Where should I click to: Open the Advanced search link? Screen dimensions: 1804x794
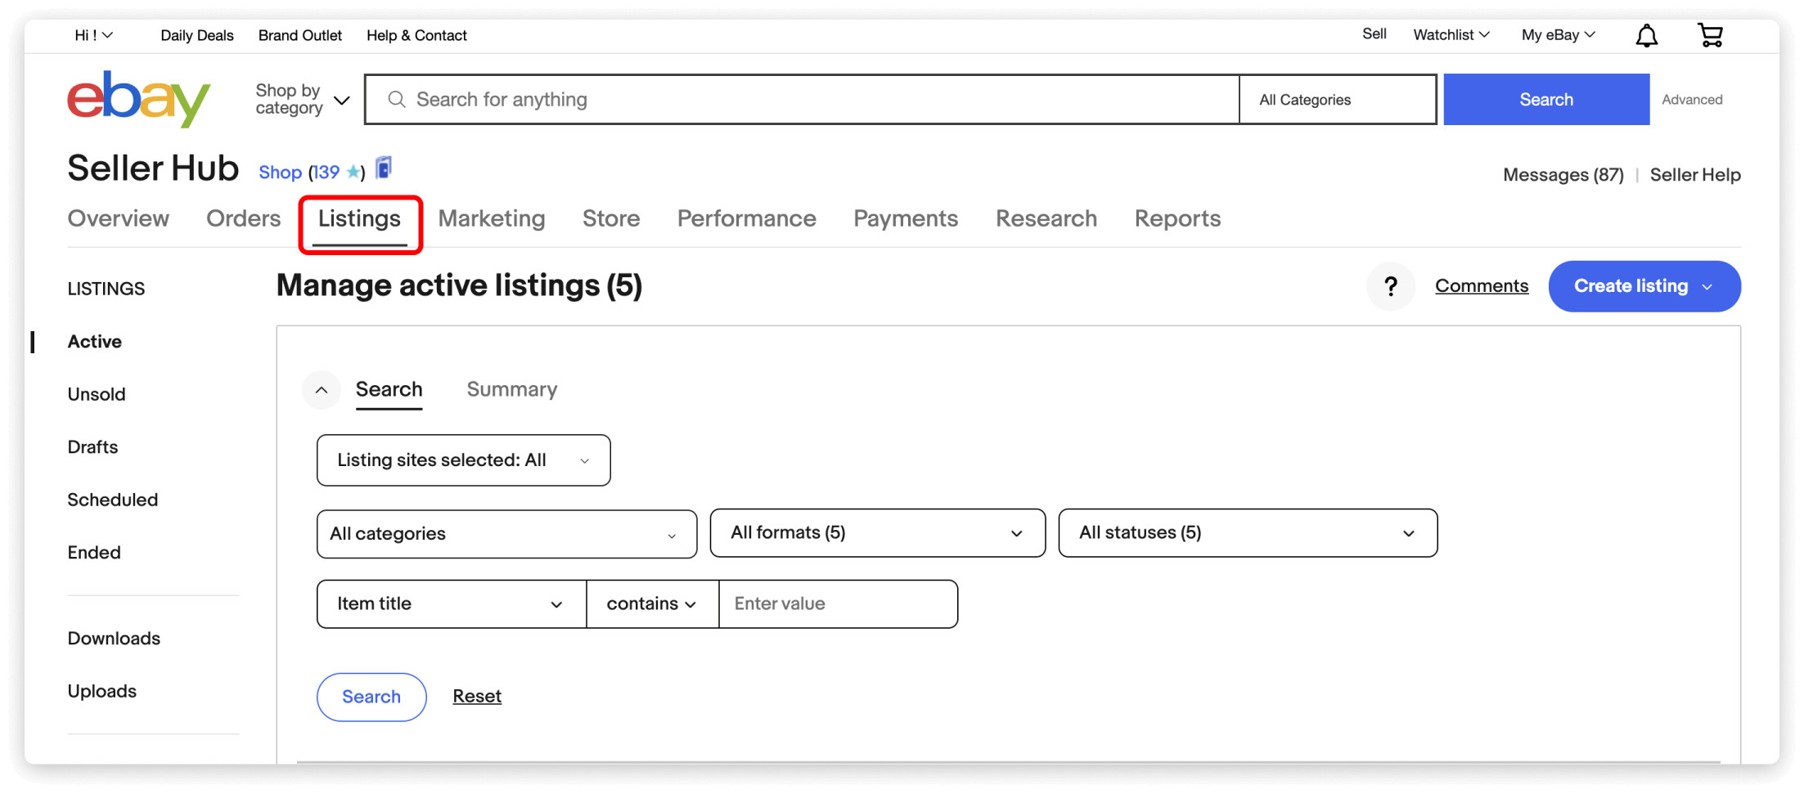click(1692, 100)
